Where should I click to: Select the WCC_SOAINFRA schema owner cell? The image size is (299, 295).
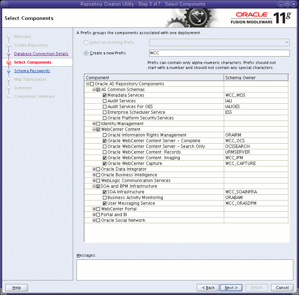coord(256,192)
